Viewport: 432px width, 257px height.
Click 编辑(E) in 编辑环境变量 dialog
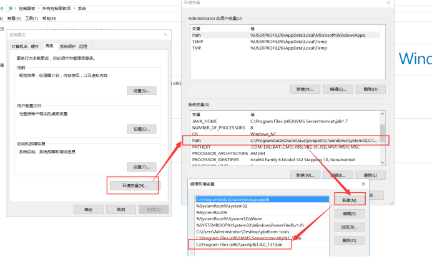point(350,214)
